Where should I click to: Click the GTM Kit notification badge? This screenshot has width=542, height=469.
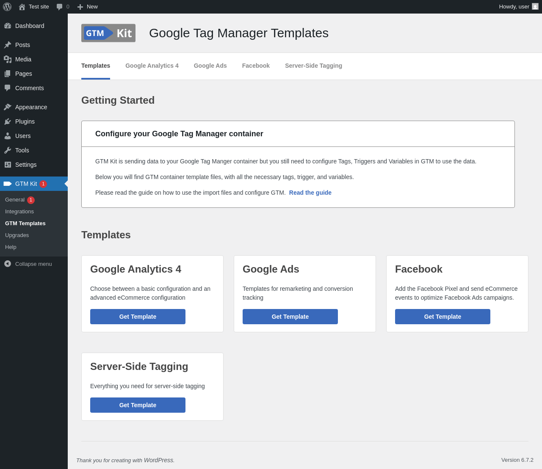(43, 184)
